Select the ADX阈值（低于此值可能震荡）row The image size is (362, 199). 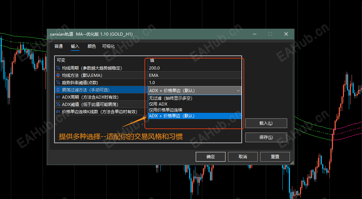pos(101,105)
